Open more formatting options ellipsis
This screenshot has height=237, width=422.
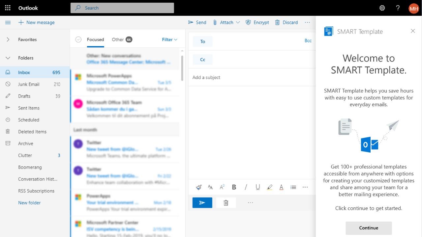305,187
